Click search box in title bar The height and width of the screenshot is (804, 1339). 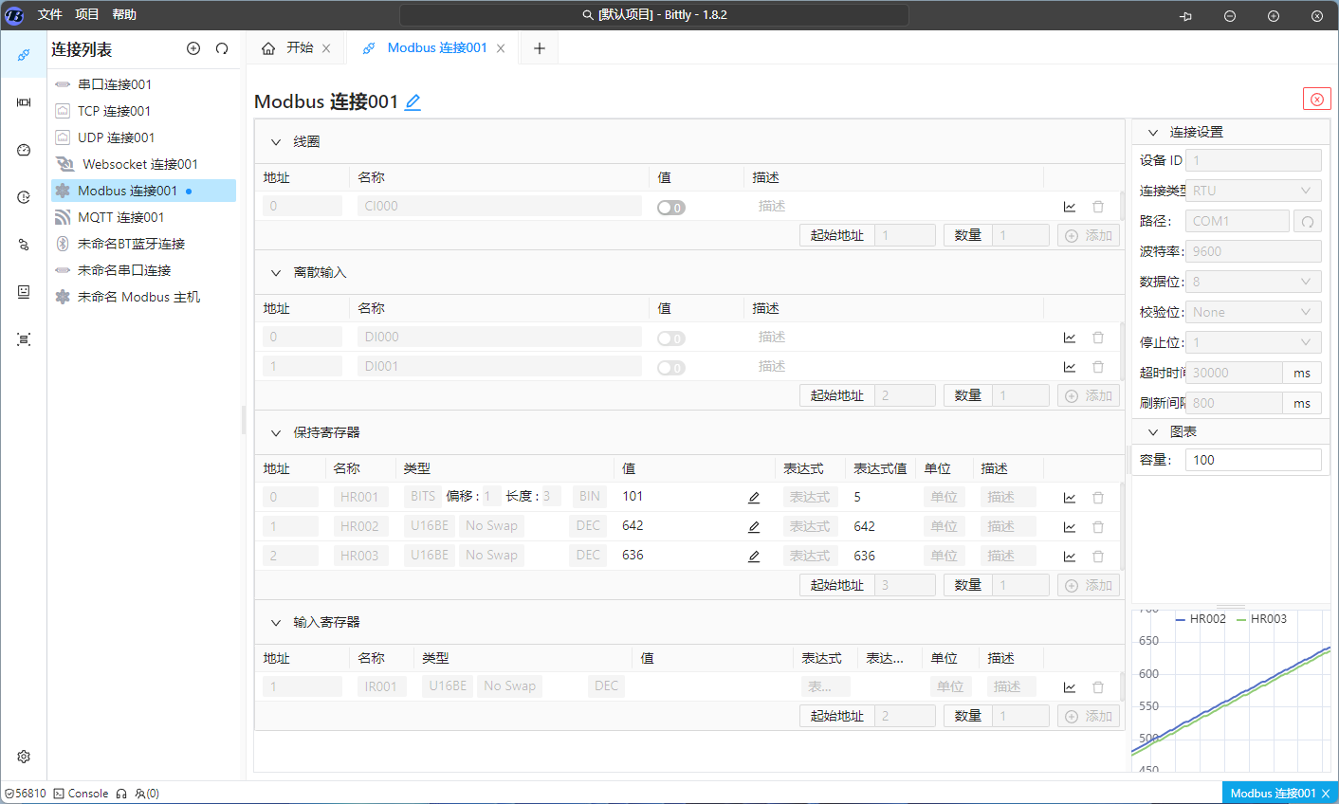(654, 15)
